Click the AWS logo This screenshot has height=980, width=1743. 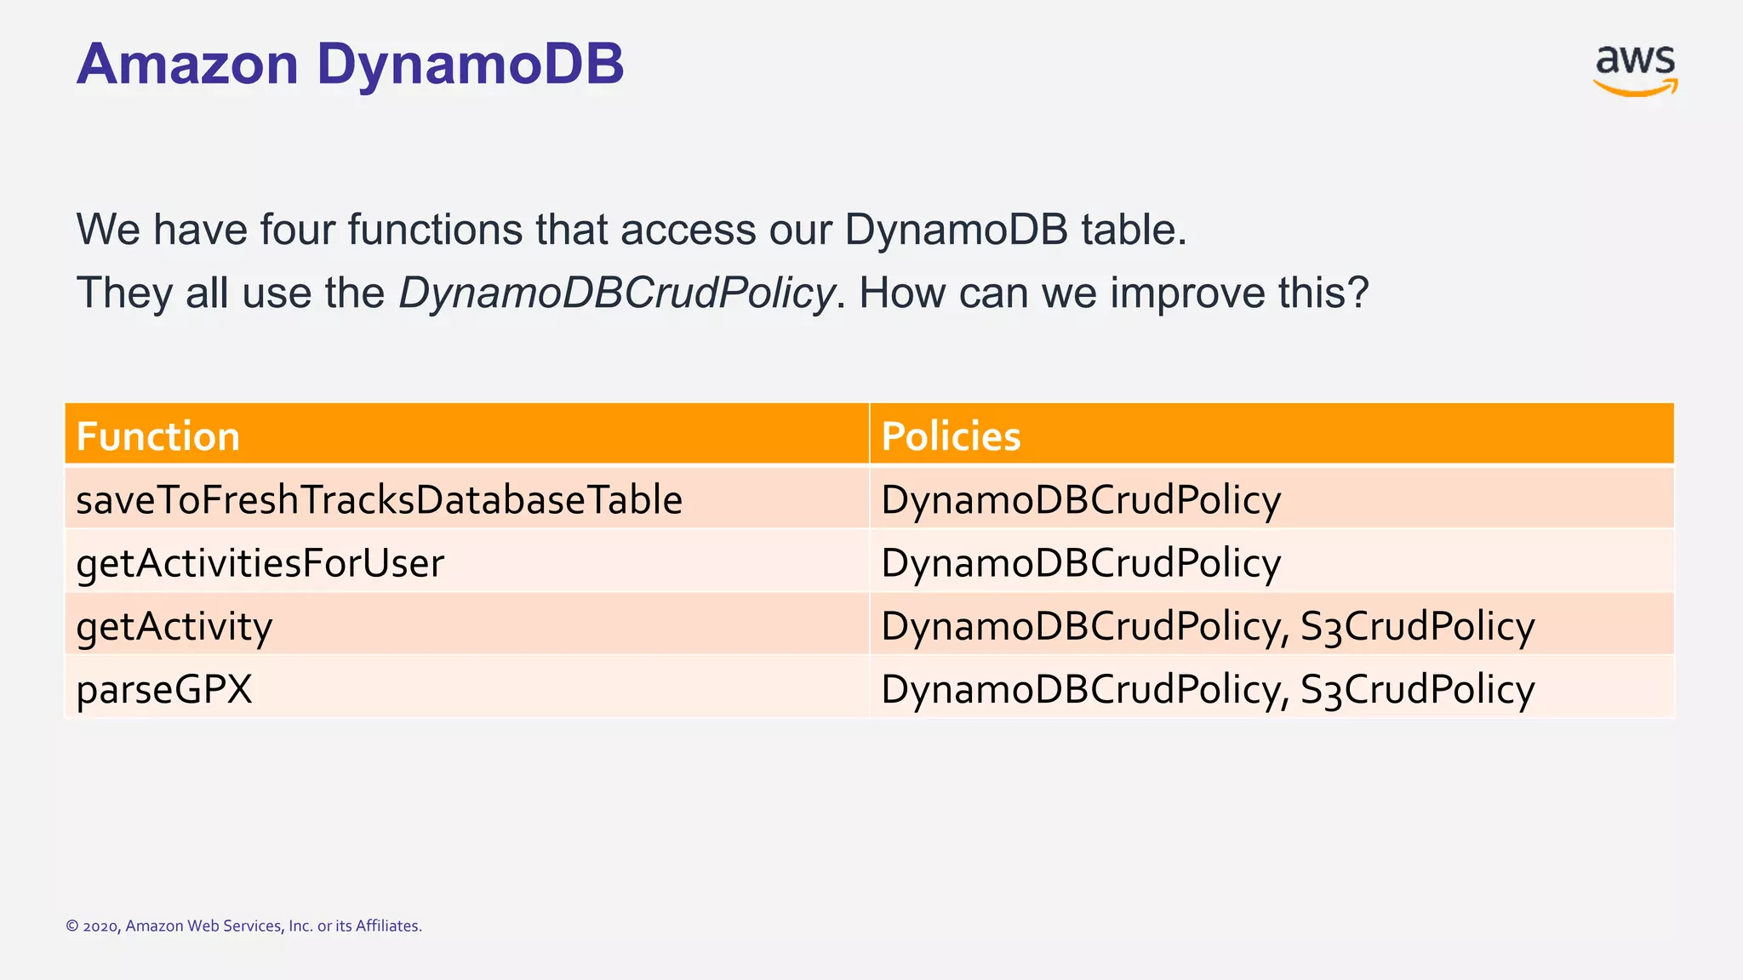[1634, 70]
